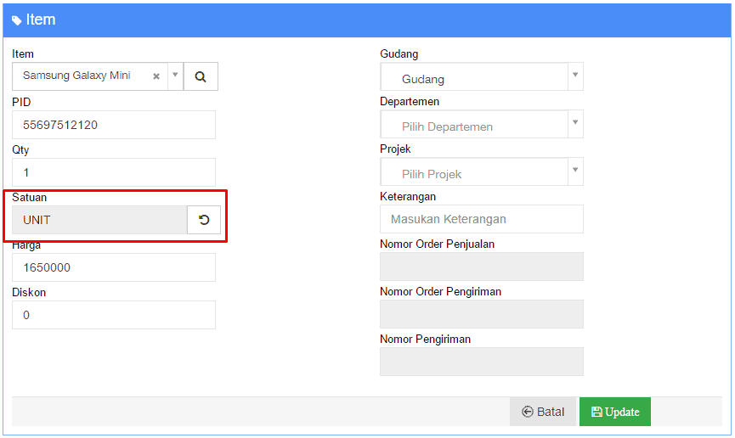Click the Nomor Order Pengiriman field

click(482, 314)
